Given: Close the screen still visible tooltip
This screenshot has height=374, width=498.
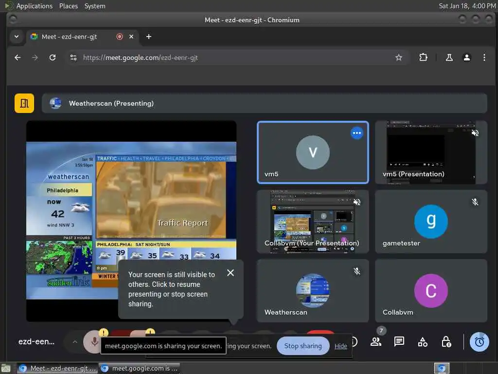Looking at the screenshot, I should click(x=231, y=273).
